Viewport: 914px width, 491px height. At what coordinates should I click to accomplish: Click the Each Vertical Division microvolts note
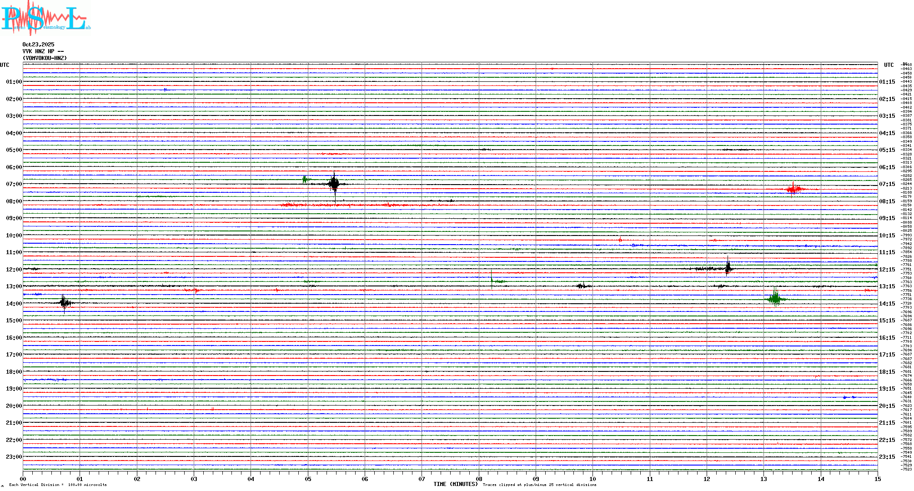click(58, 485)
